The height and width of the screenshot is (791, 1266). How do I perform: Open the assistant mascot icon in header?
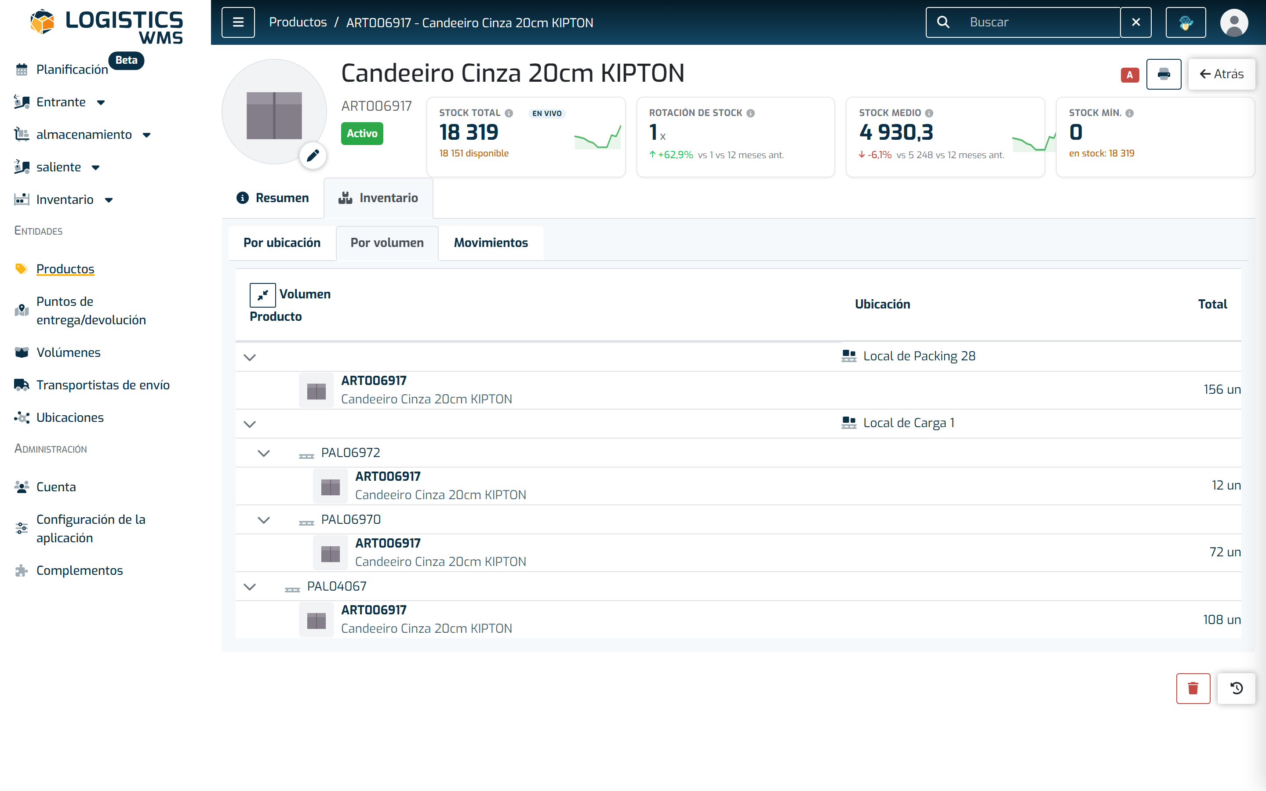(x=1186, y=22)
